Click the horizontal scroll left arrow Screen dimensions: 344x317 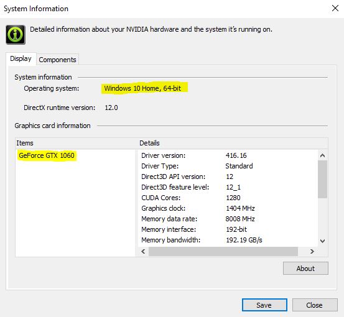click(143, 251)
